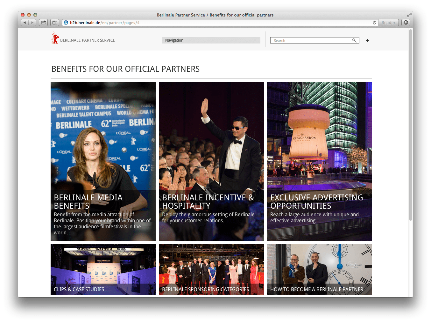Click the 'Benefit from the media attraction' text

click(x=102, y=224)
